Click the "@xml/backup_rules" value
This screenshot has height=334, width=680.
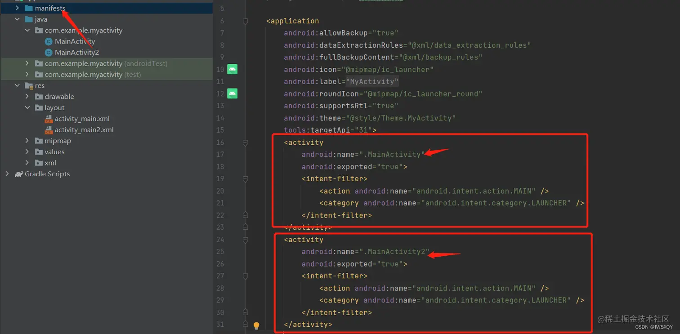click(x=440, y=58)
